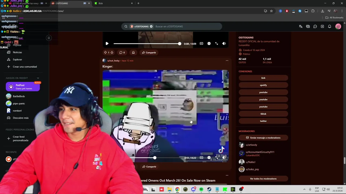
Task: Upvote the top post
Action: coord(105,53)
